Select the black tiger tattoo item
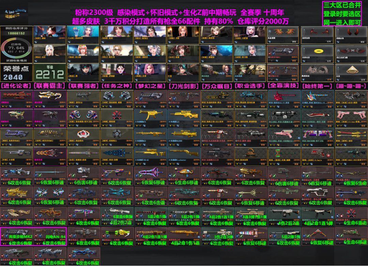Image resolution: width=368 pixels, height=266 pixels. 317,73
